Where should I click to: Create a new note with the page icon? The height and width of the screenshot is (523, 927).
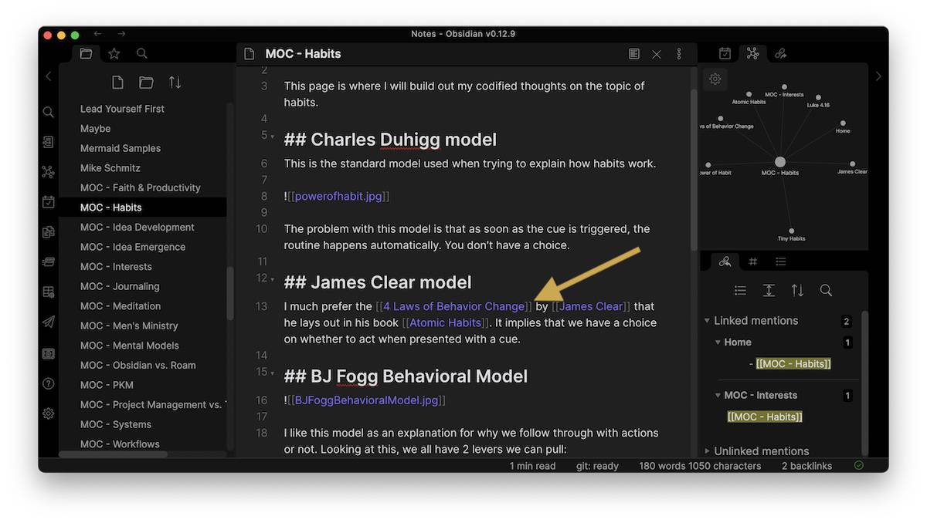tap(117, 83)
